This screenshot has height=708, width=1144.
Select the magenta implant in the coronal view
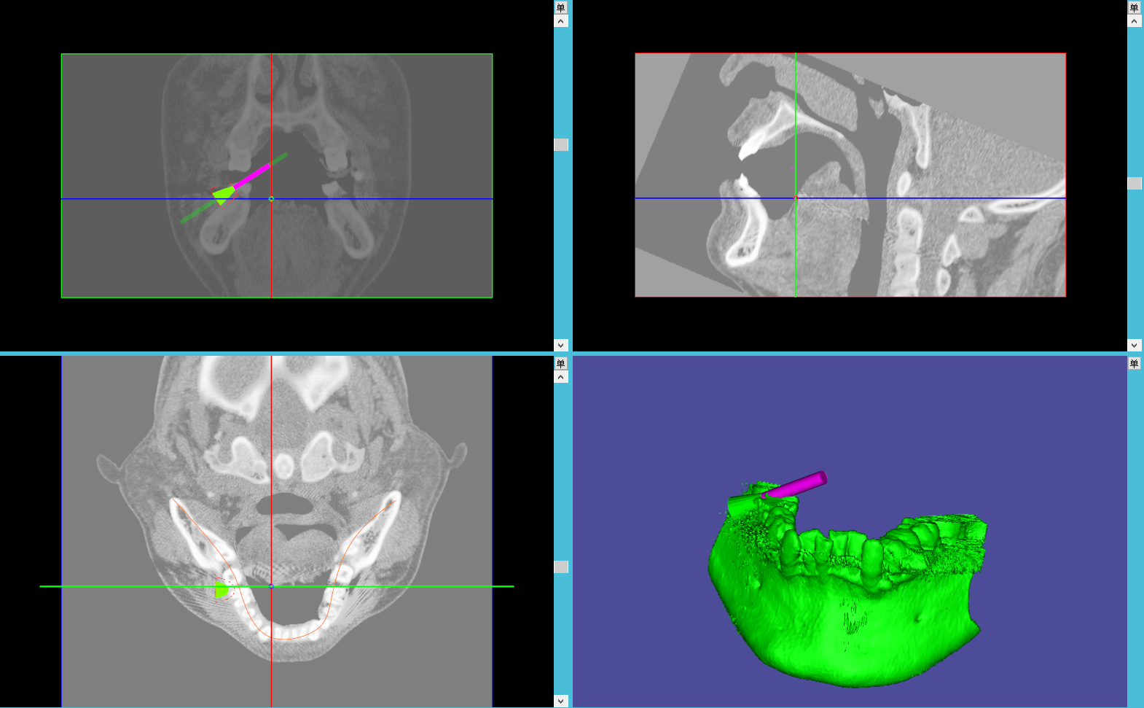click(x=252, y=176)
